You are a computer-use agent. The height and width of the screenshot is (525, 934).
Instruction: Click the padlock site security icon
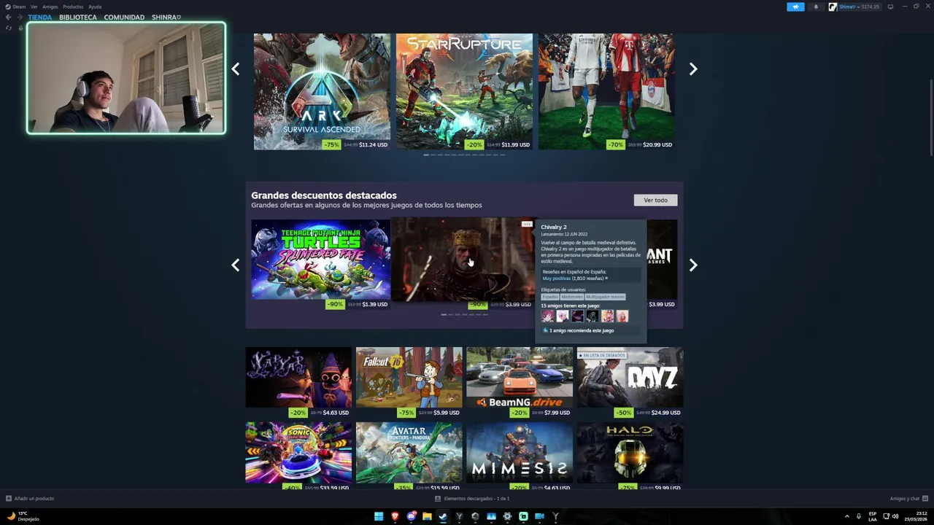coord(20,28)
